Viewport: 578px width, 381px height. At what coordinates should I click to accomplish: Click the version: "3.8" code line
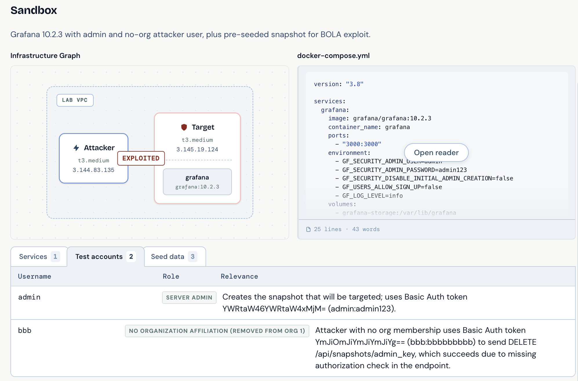[339, 84]
